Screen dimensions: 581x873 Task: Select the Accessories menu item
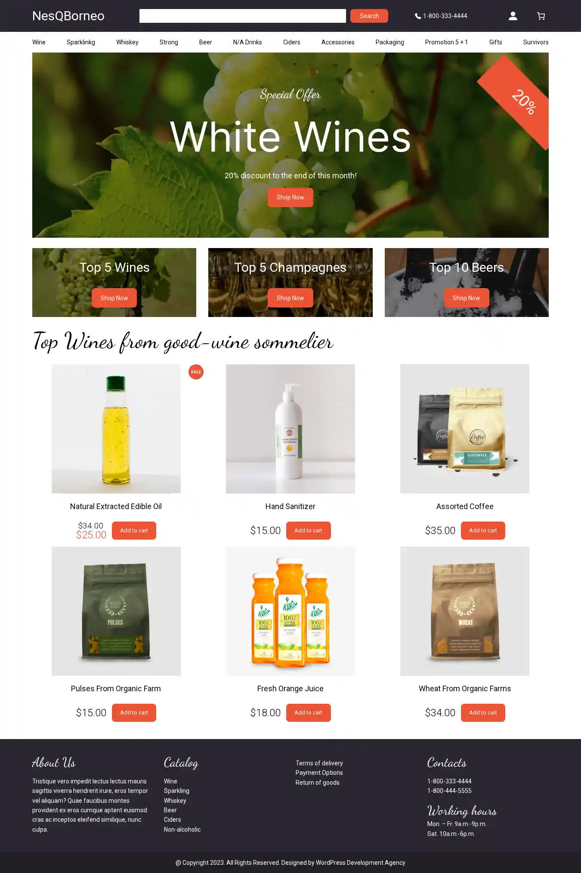click(338, 42)
